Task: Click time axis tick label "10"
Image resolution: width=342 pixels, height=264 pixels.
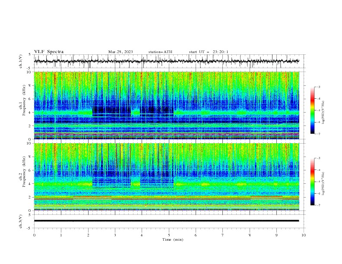Action: (304, 235)
